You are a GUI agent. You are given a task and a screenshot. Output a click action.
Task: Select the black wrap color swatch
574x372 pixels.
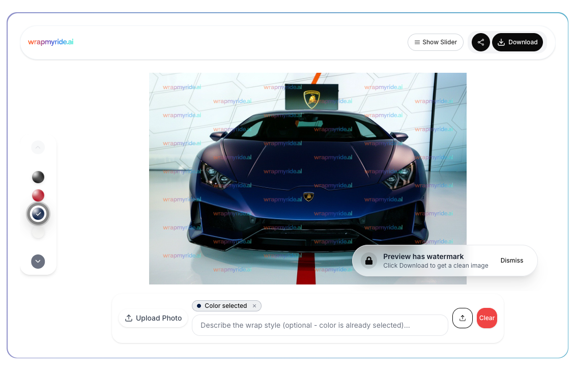(x=38, y=177)
